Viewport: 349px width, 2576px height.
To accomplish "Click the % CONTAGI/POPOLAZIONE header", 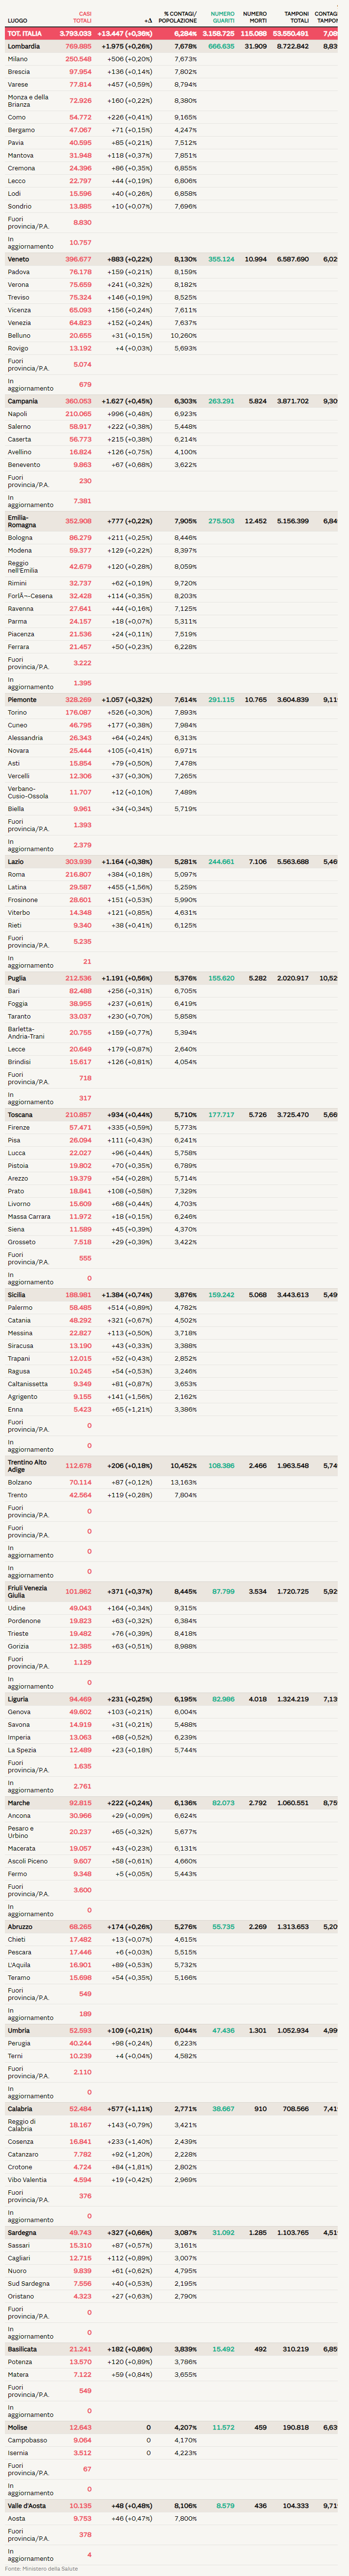I will pos(180,17).
